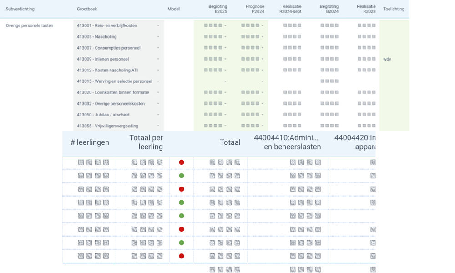Click the first value icon under # leerlingen

coord(81,162)
